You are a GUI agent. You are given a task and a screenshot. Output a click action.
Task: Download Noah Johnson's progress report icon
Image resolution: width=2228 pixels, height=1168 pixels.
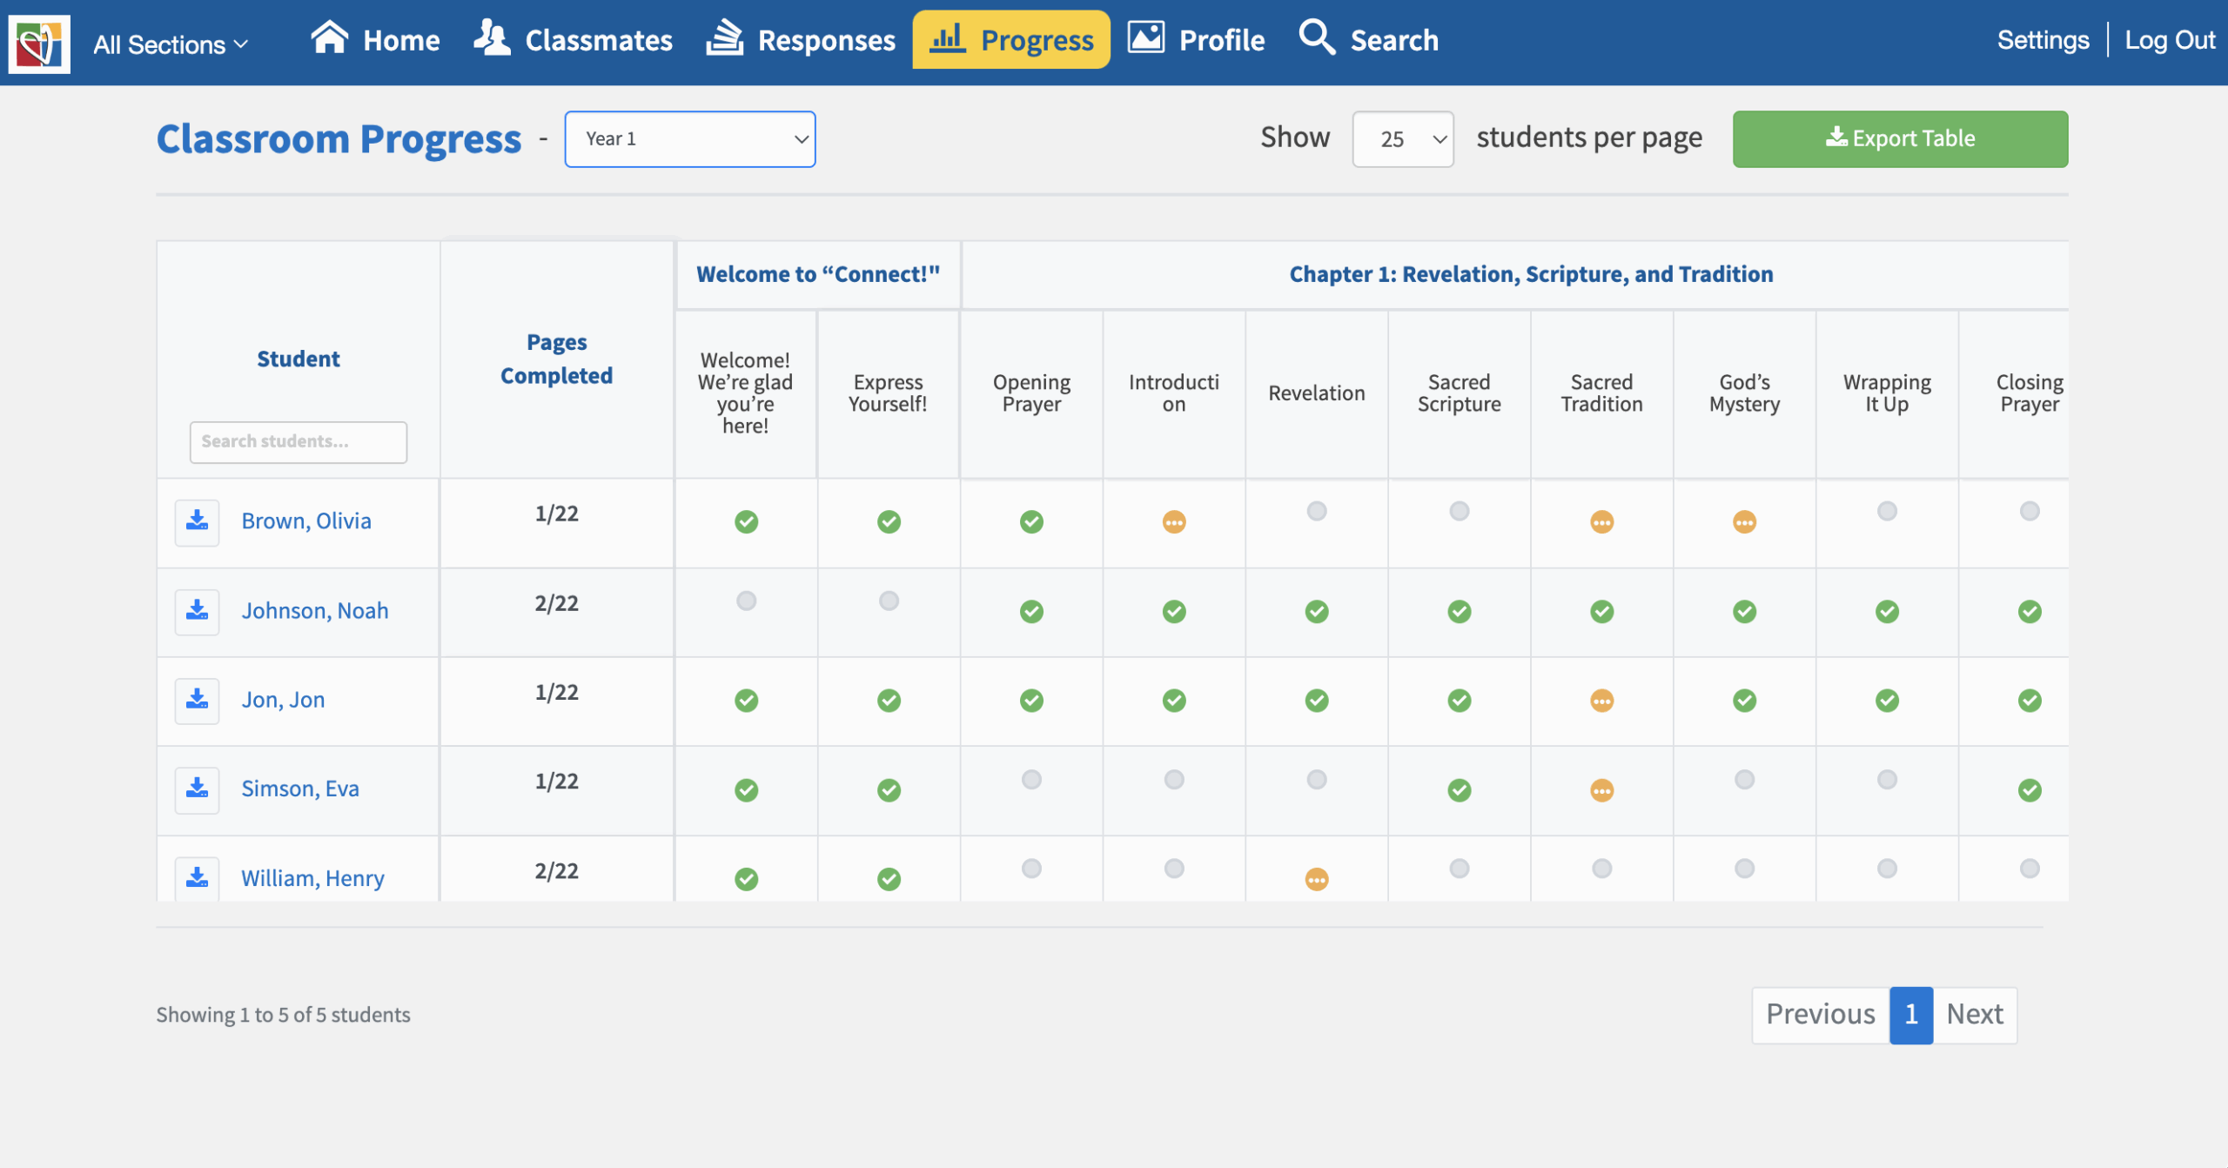coord(198,611)
